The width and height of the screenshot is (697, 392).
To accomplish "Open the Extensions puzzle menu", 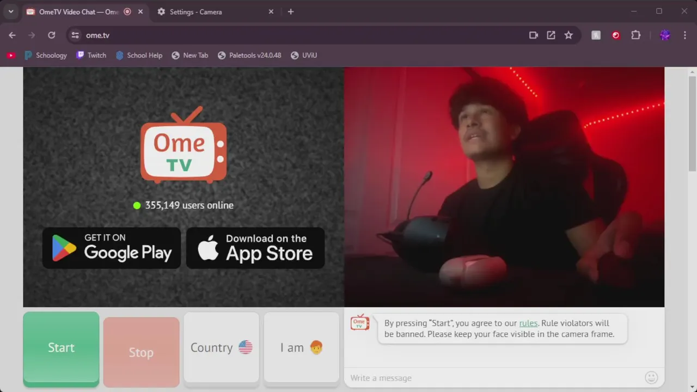I will coord(635,35).
